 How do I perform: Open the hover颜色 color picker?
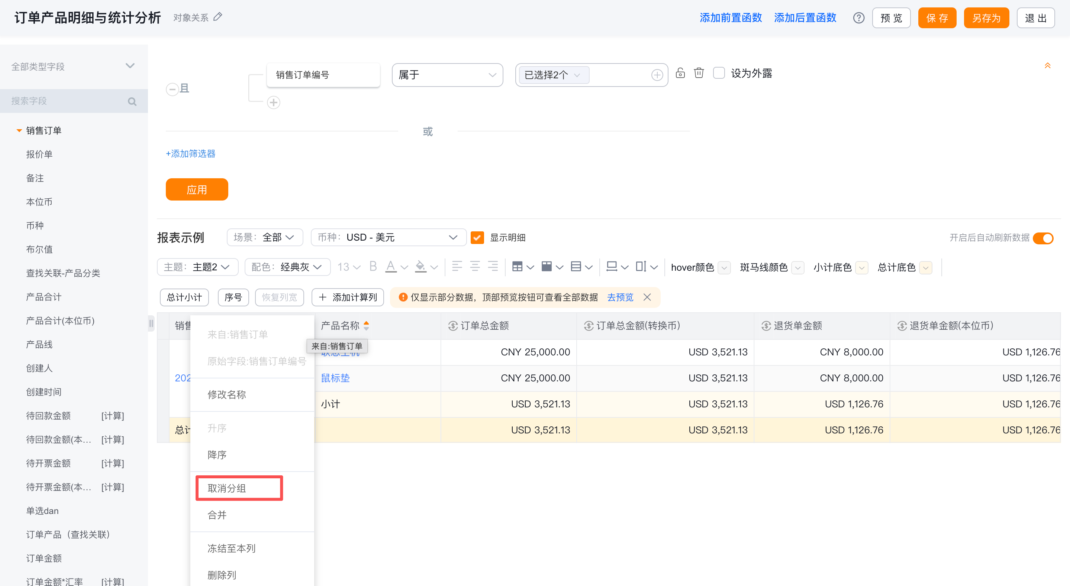click(x=724, y=268)
